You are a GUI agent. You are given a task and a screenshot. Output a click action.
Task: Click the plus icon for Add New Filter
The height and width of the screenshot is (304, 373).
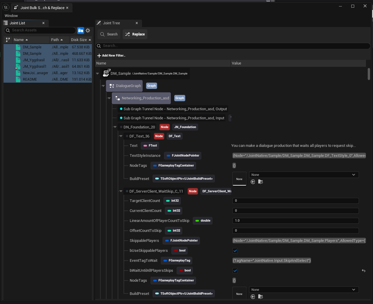[99, 56]
